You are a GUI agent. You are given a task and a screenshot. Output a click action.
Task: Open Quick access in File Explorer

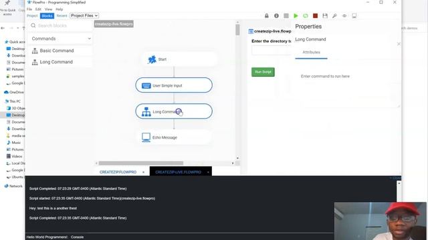pyautogui.click(x=15, y=42)
